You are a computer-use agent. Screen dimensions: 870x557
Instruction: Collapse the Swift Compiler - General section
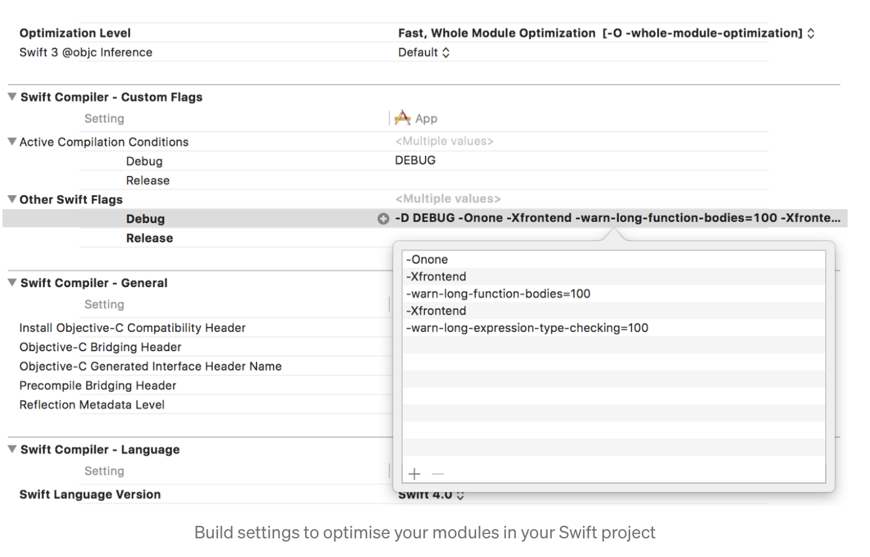click(11, 282)
